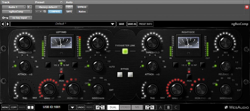250x111 pixels.
Task: Click the next preset arrow
Action: tap(7, 24)
